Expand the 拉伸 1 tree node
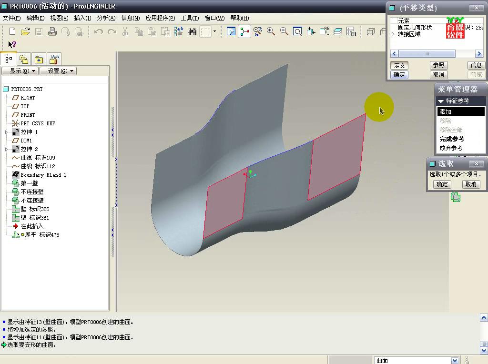488x364 pixels. point(7,132)
